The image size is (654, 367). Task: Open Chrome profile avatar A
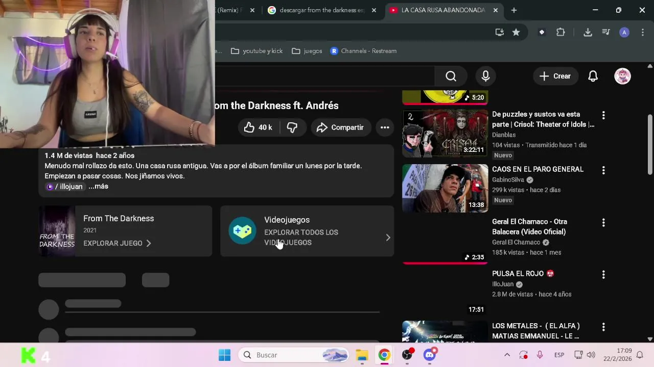coord(624,32)
